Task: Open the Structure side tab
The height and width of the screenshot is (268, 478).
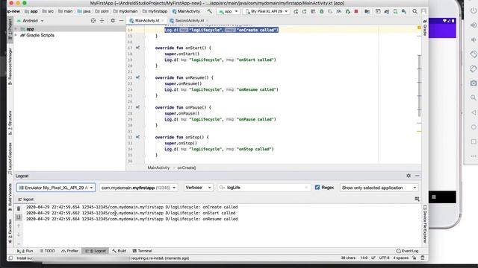Action: 10,123
